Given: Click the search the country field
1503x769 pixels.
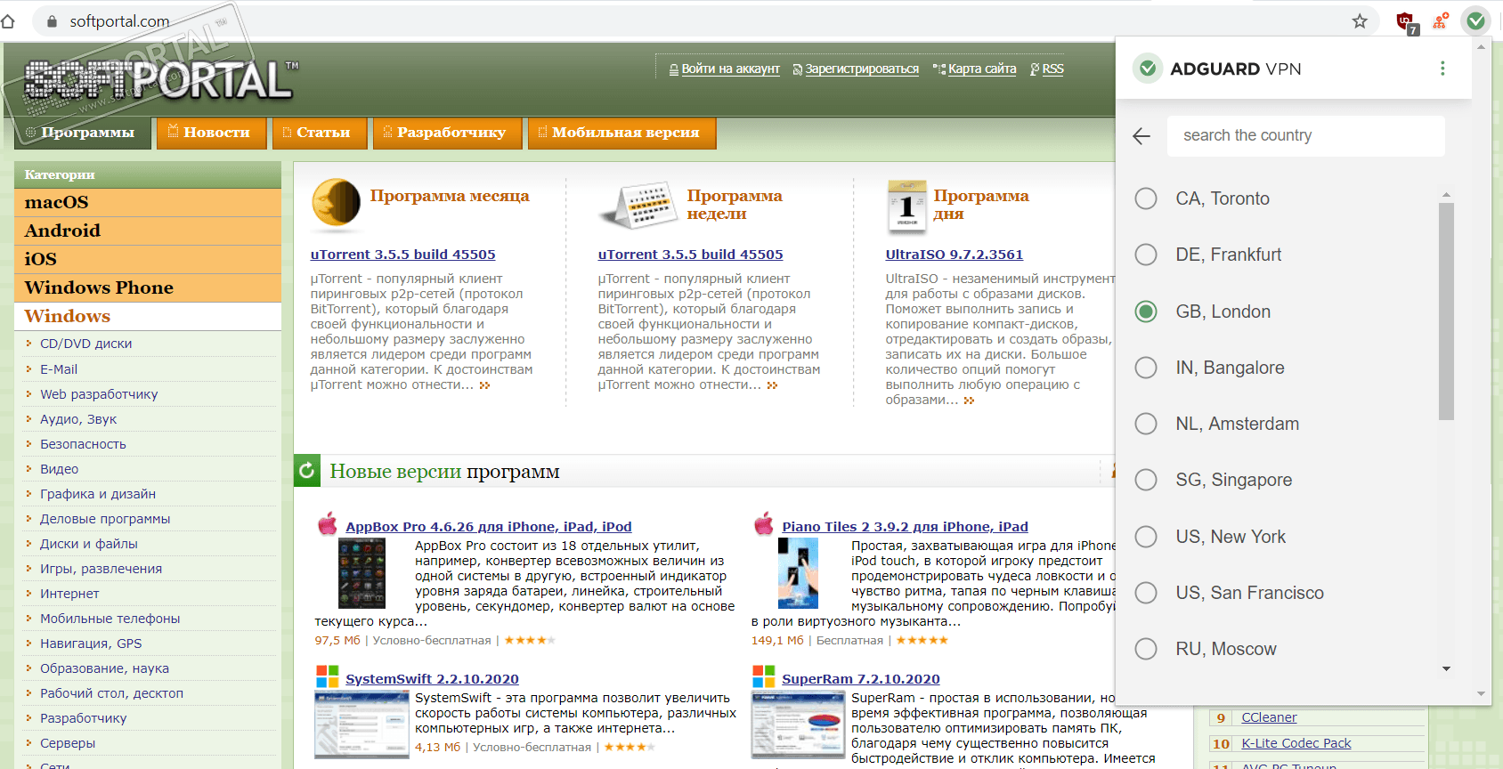Looking at the screenshot, I should (x=1305, y=136).
